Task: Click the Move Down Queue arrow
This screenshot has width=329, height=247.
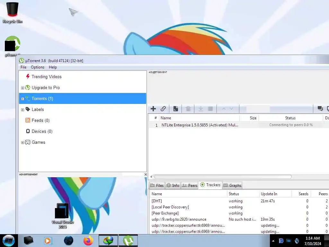Action: (x=231, y=109)
